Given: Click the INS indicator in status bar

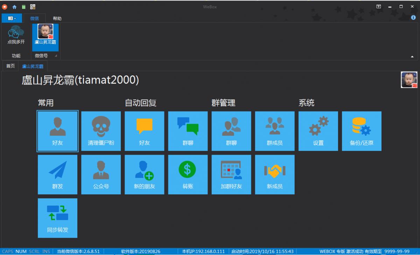Looking at the screenshot, I should click(46, 251).
